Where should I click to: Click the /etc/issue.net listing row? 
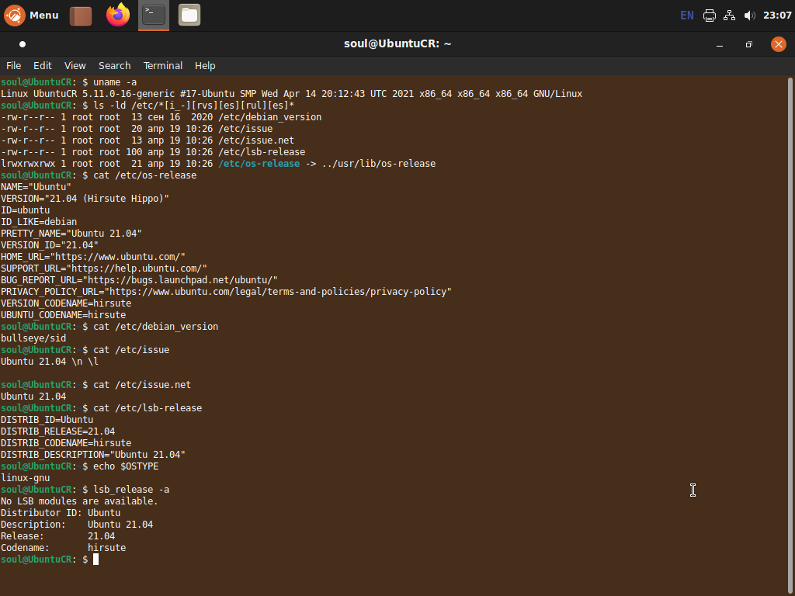tap(148, 140)
